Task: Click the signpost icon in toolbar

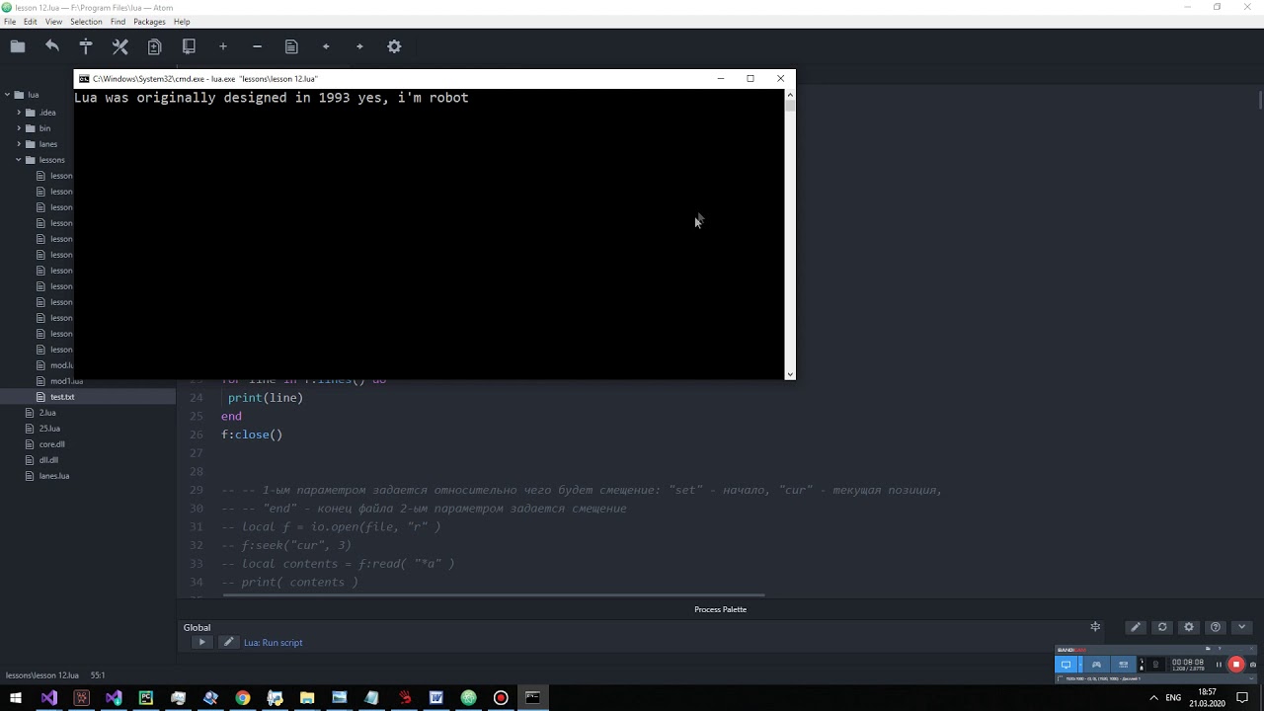Action: [86, 46]
